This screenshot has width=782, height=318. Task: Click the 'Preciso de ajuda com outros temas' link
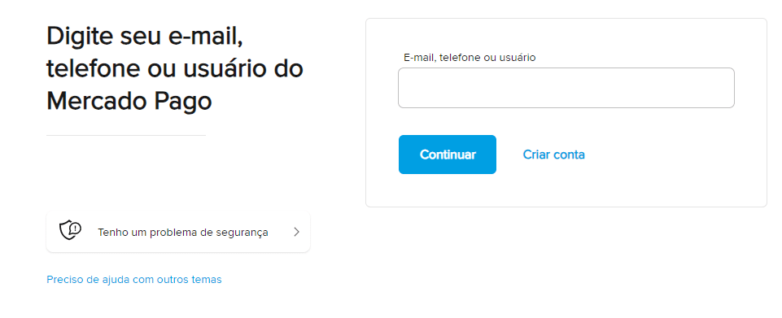tap(133, 280)
